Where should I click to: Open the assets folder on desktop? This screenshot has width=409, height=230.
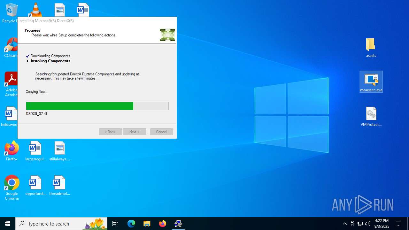(x=371, y=47)
